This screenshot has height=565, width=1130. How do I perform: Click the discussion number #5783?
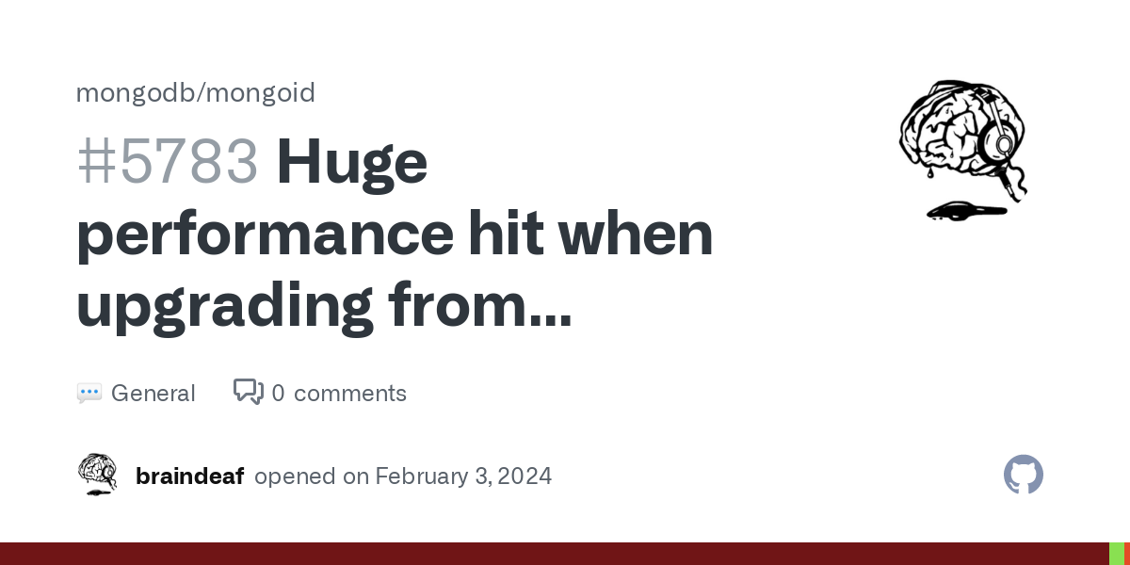tap(168, 162)
